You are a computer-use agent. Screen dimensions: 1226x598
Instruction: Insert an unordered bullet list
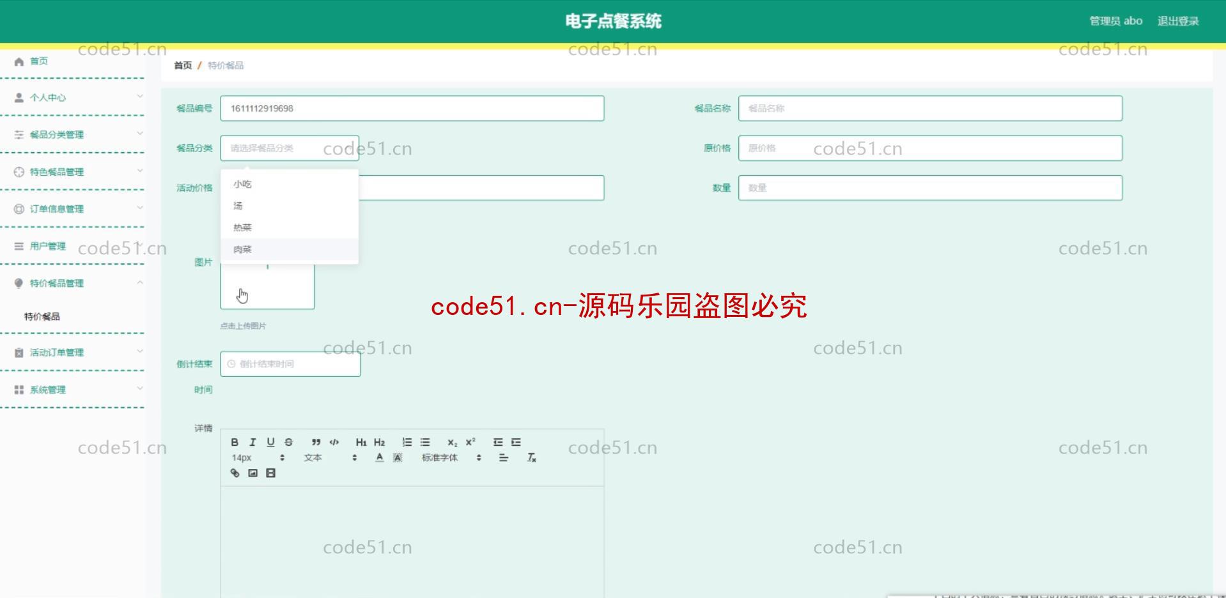425,442
